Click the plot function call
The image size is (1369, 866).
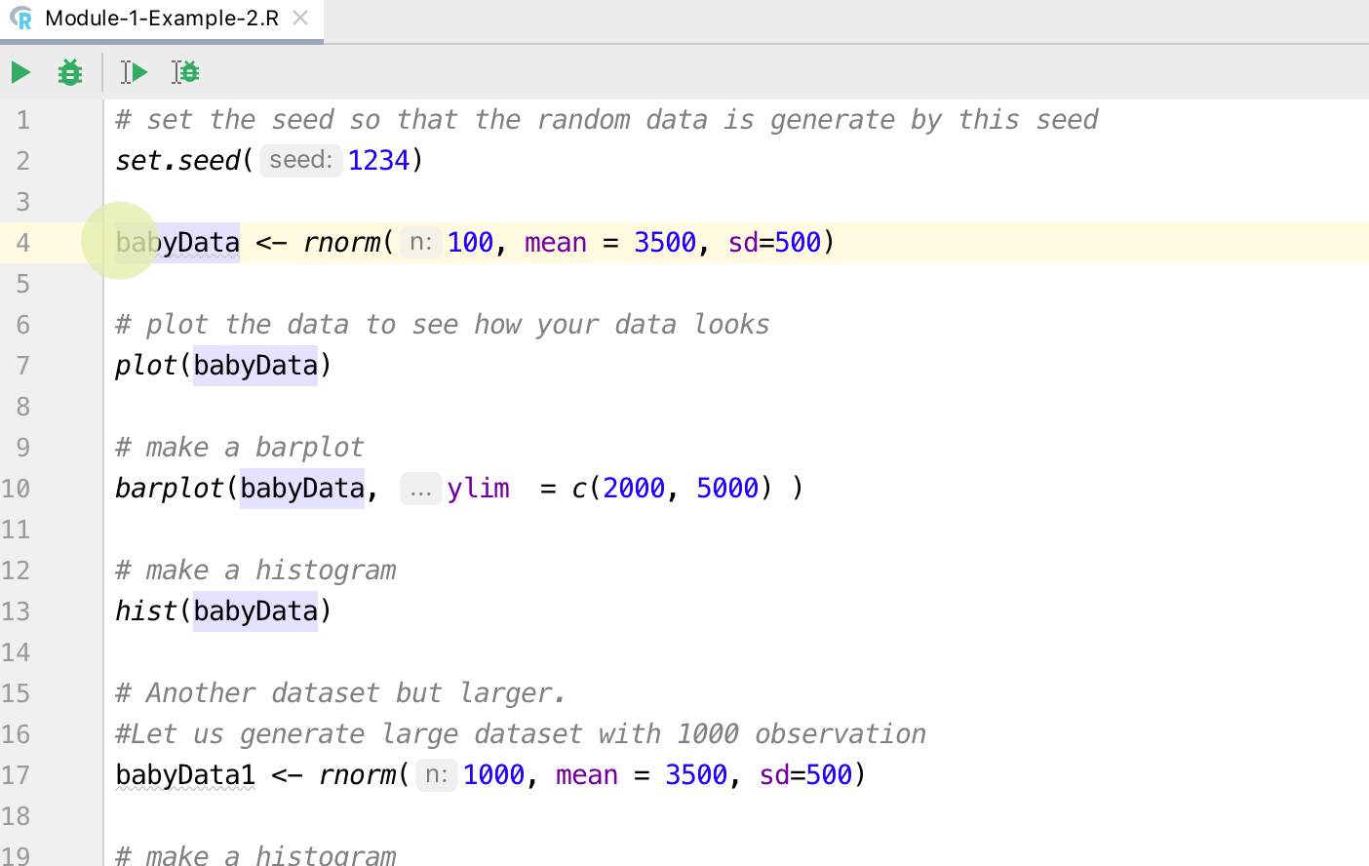(x=145, y=366)
